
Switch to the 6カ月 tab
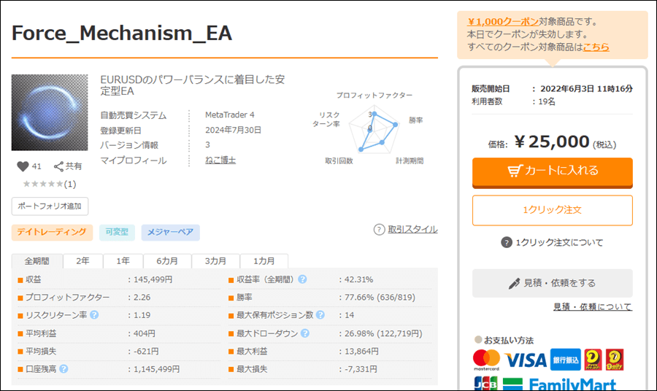tap(166, 261)
